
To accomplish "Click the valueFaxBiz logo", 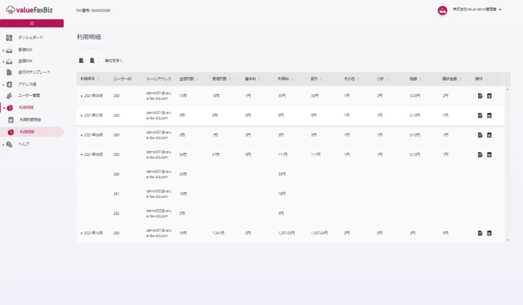I will [29, 10].
